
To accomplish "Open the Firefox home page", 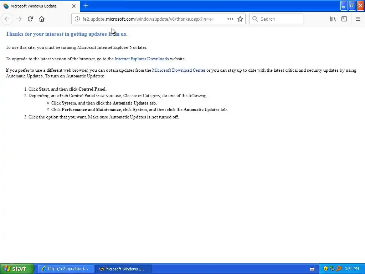I will point(42,19).
